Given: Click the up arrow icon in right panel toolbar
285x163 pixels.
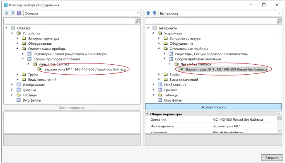Looking at the screenshot, I should pos(148,13).
